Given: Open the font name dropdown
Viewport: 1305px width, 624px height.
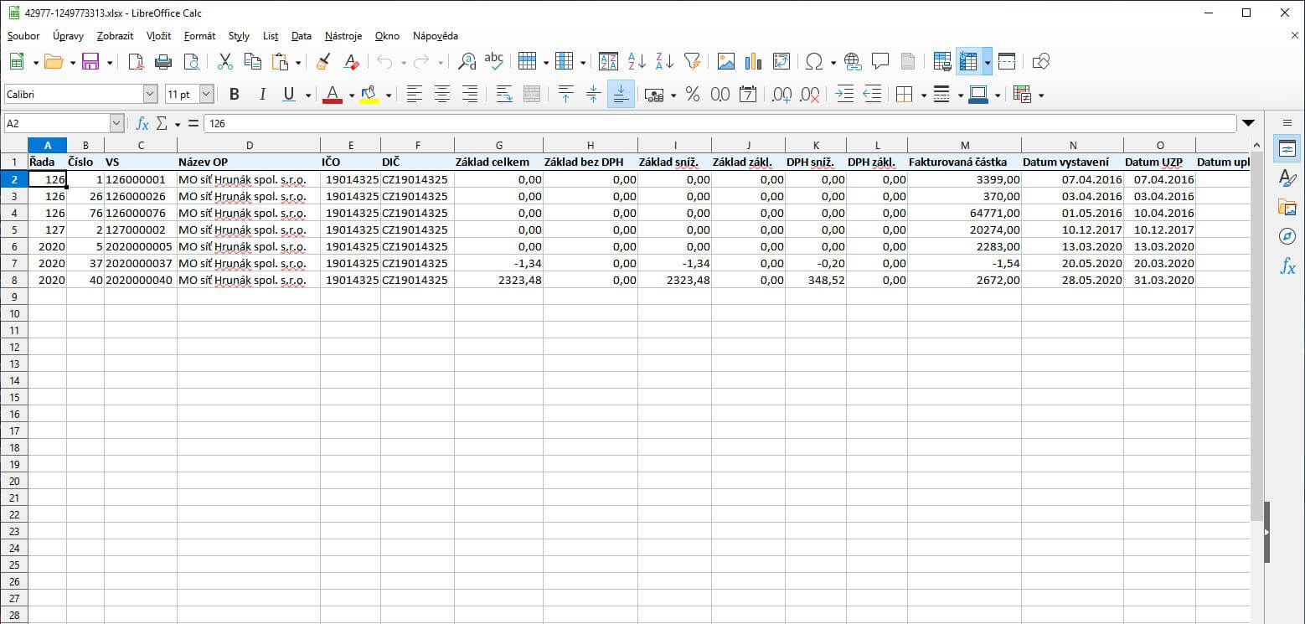Looking at the screenshot, I should [151, 95].
